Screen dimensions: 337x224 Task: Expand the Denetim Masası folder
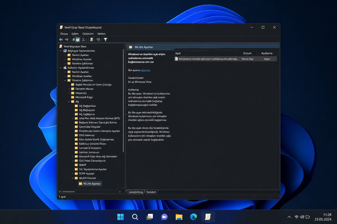coord(69,89)
